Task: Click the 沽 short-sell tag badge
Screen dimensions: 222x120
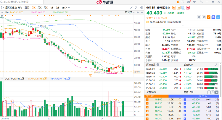Action: (x=179, y=8)
